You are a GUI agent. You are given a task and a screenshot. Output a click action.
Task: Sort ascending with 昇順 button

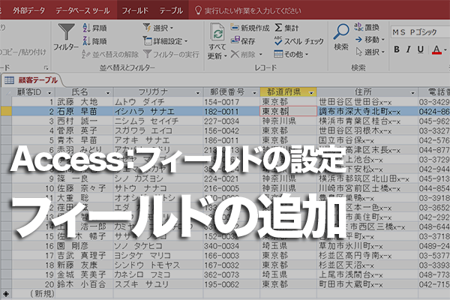pyautogui.click(x=94, y=28)
